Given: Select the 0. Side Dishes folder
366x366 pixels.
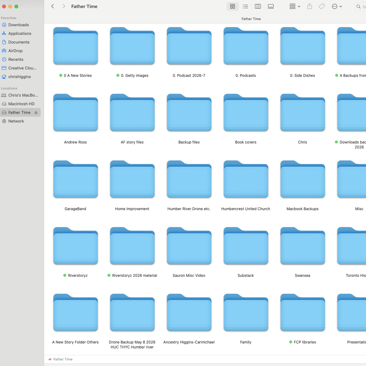Looking at the screenshot, I should 302,46.
